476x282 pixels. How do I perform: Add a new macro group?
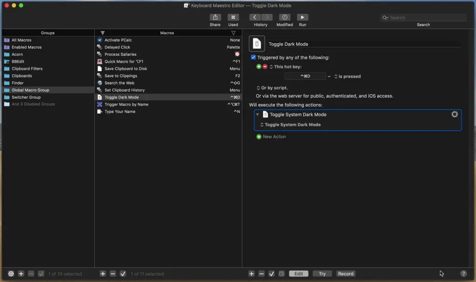coord(21,274)
